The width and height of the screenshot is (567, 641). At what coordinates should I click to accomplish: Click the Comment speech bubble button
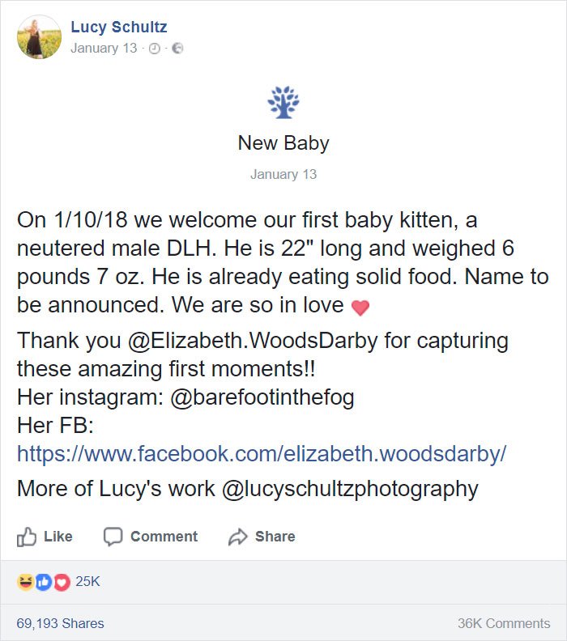[151, 537]
